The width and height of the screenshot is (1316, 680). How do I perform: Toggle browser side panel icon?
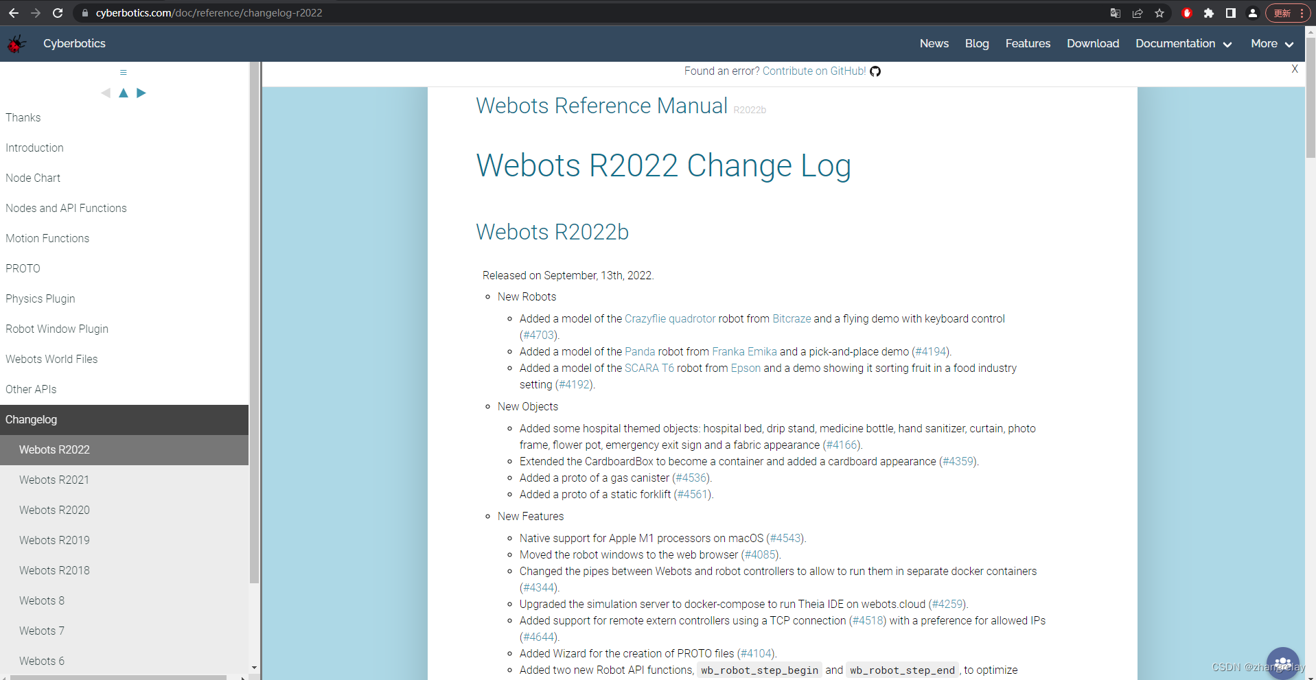tap(1231, 13)
